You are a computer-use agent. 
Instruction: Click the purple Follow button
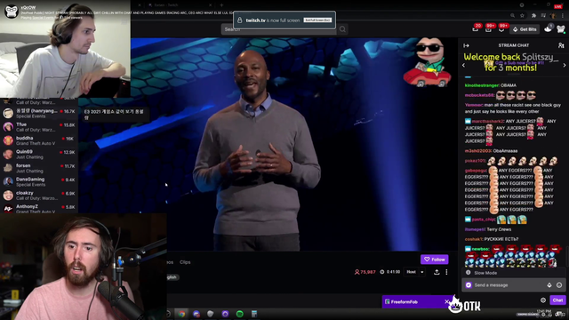(x=435, y=260)
